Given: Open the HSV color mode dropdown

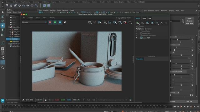Looking at the screenshot, I should click(x=76, y=100).
